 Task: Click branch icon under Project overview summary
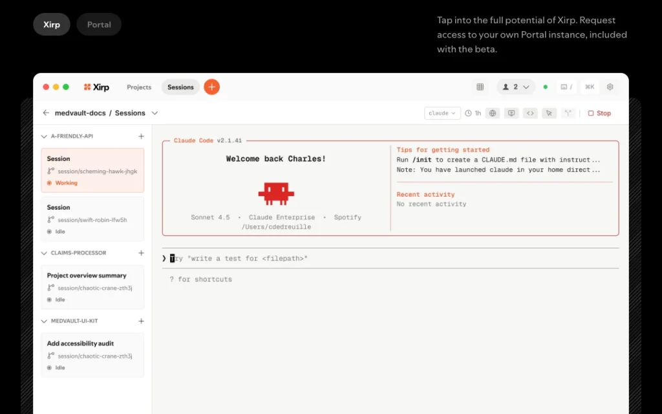(50, 287)
